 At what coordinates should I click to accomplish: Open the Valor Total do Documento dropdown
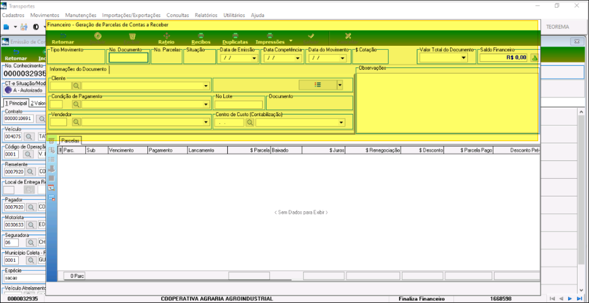(x=463, y=58)
